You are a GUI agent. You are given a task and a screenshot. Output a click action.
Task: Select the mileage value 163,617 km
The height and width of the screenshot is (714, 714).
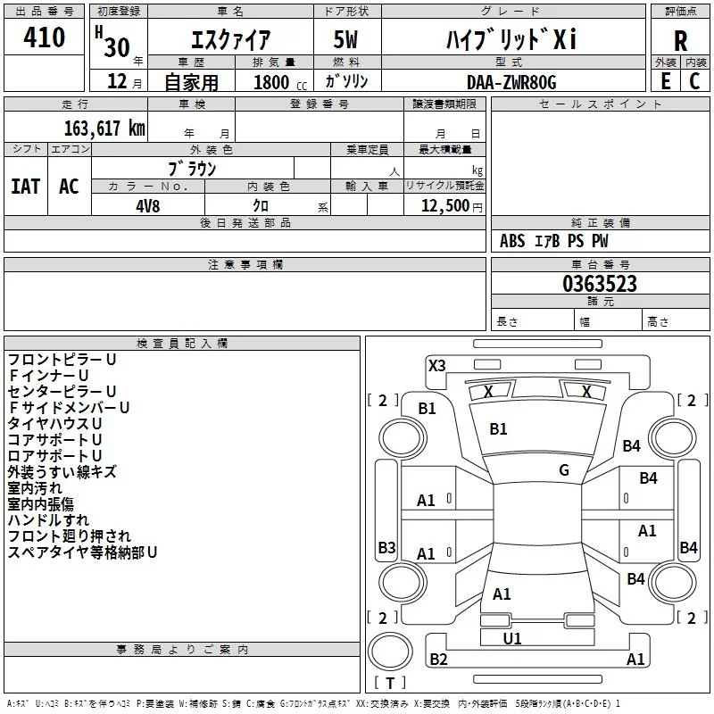104,128
